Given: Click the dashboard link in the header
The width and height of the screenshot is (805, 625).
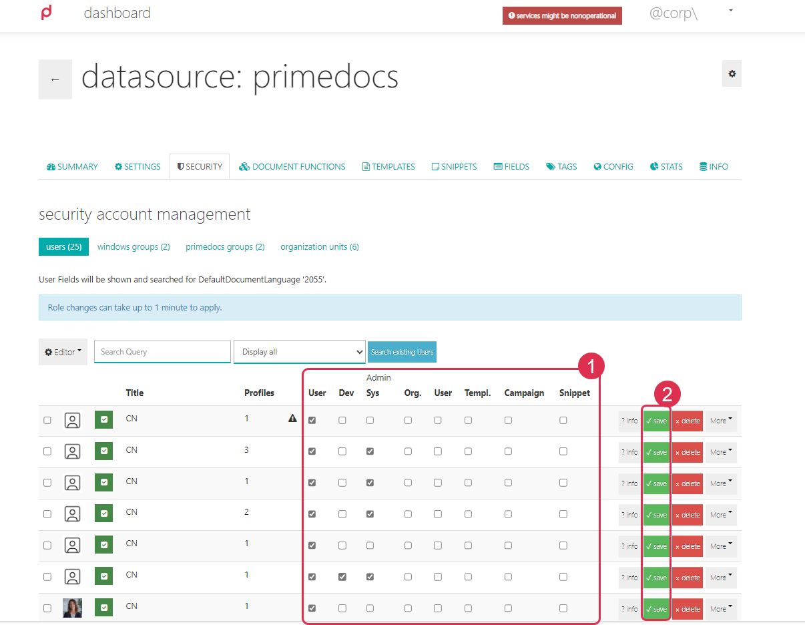Looking at the screenshot, I should [x=117, y=13].
